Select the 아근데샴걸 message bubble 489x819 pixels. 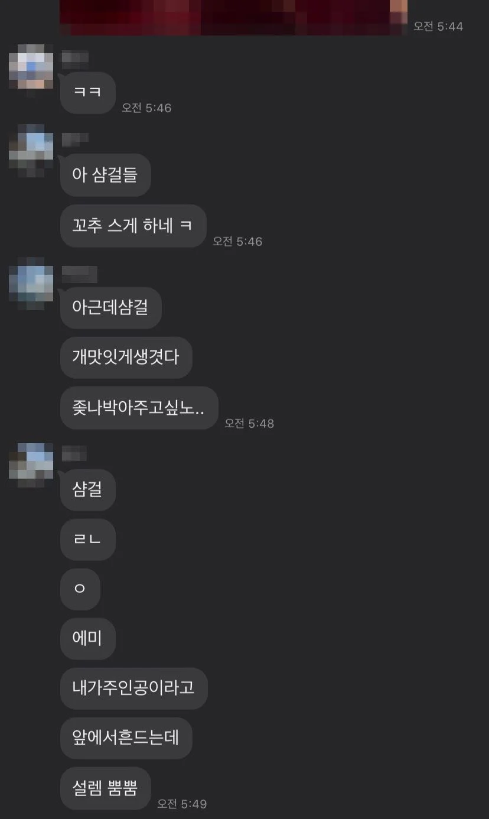click(x=111, y=308)
